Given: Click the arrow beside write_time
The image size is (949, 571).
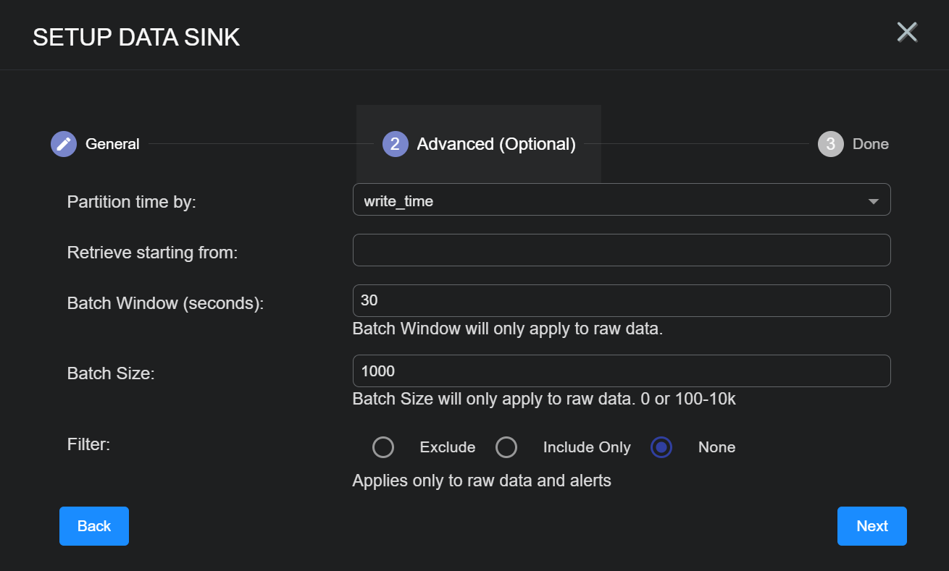Looking at the screenshot, I should 874,201.
